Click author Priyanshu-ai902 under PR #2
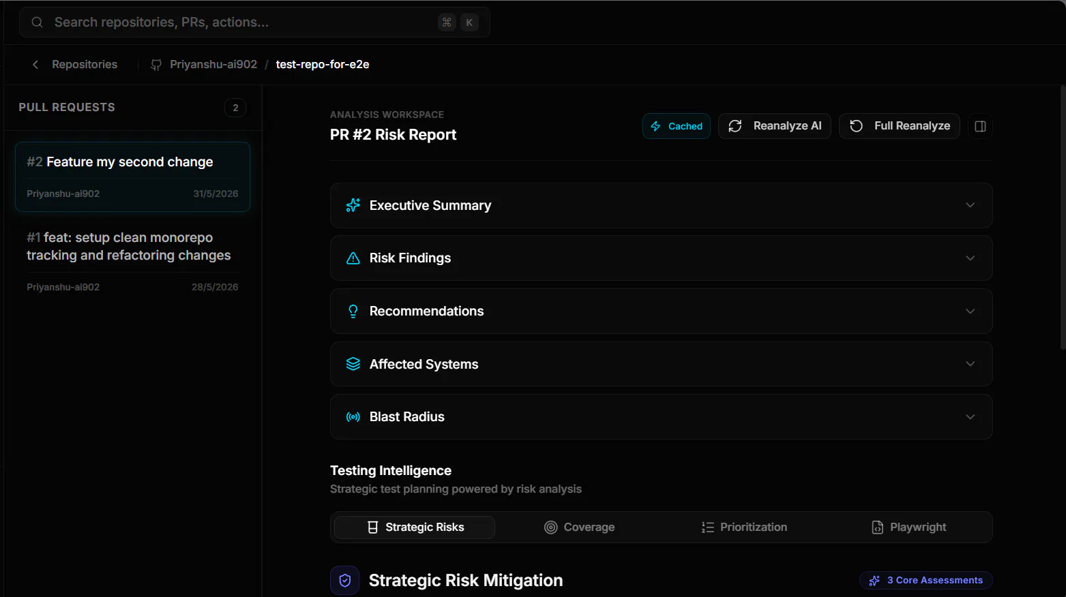 pyautogui.click(x=63, y=194)
